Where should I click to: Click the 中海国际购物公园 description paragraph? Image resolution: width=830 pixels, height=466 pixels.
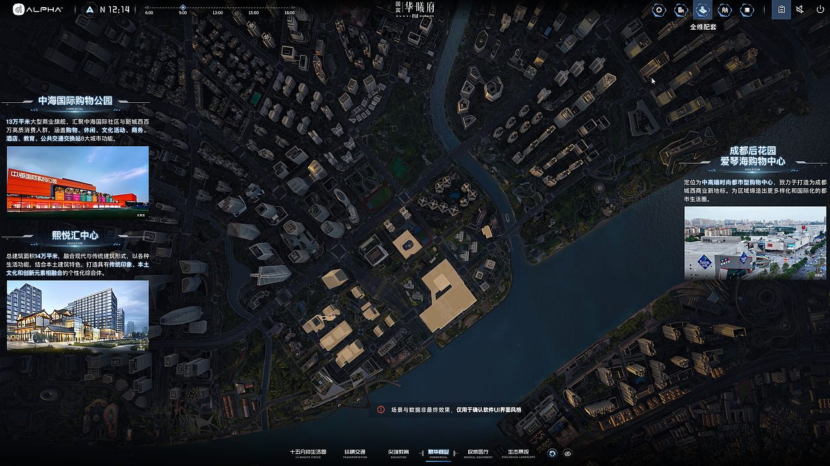tap(78, 130)
